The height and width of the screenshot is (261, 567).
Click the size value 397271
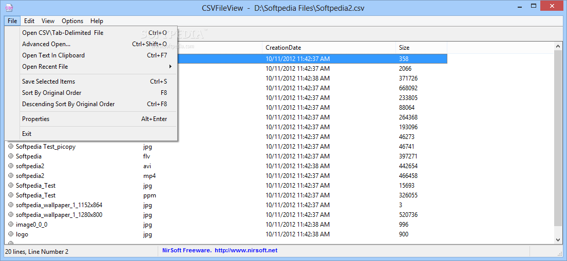pyautogui.click(x=408, y=156)
